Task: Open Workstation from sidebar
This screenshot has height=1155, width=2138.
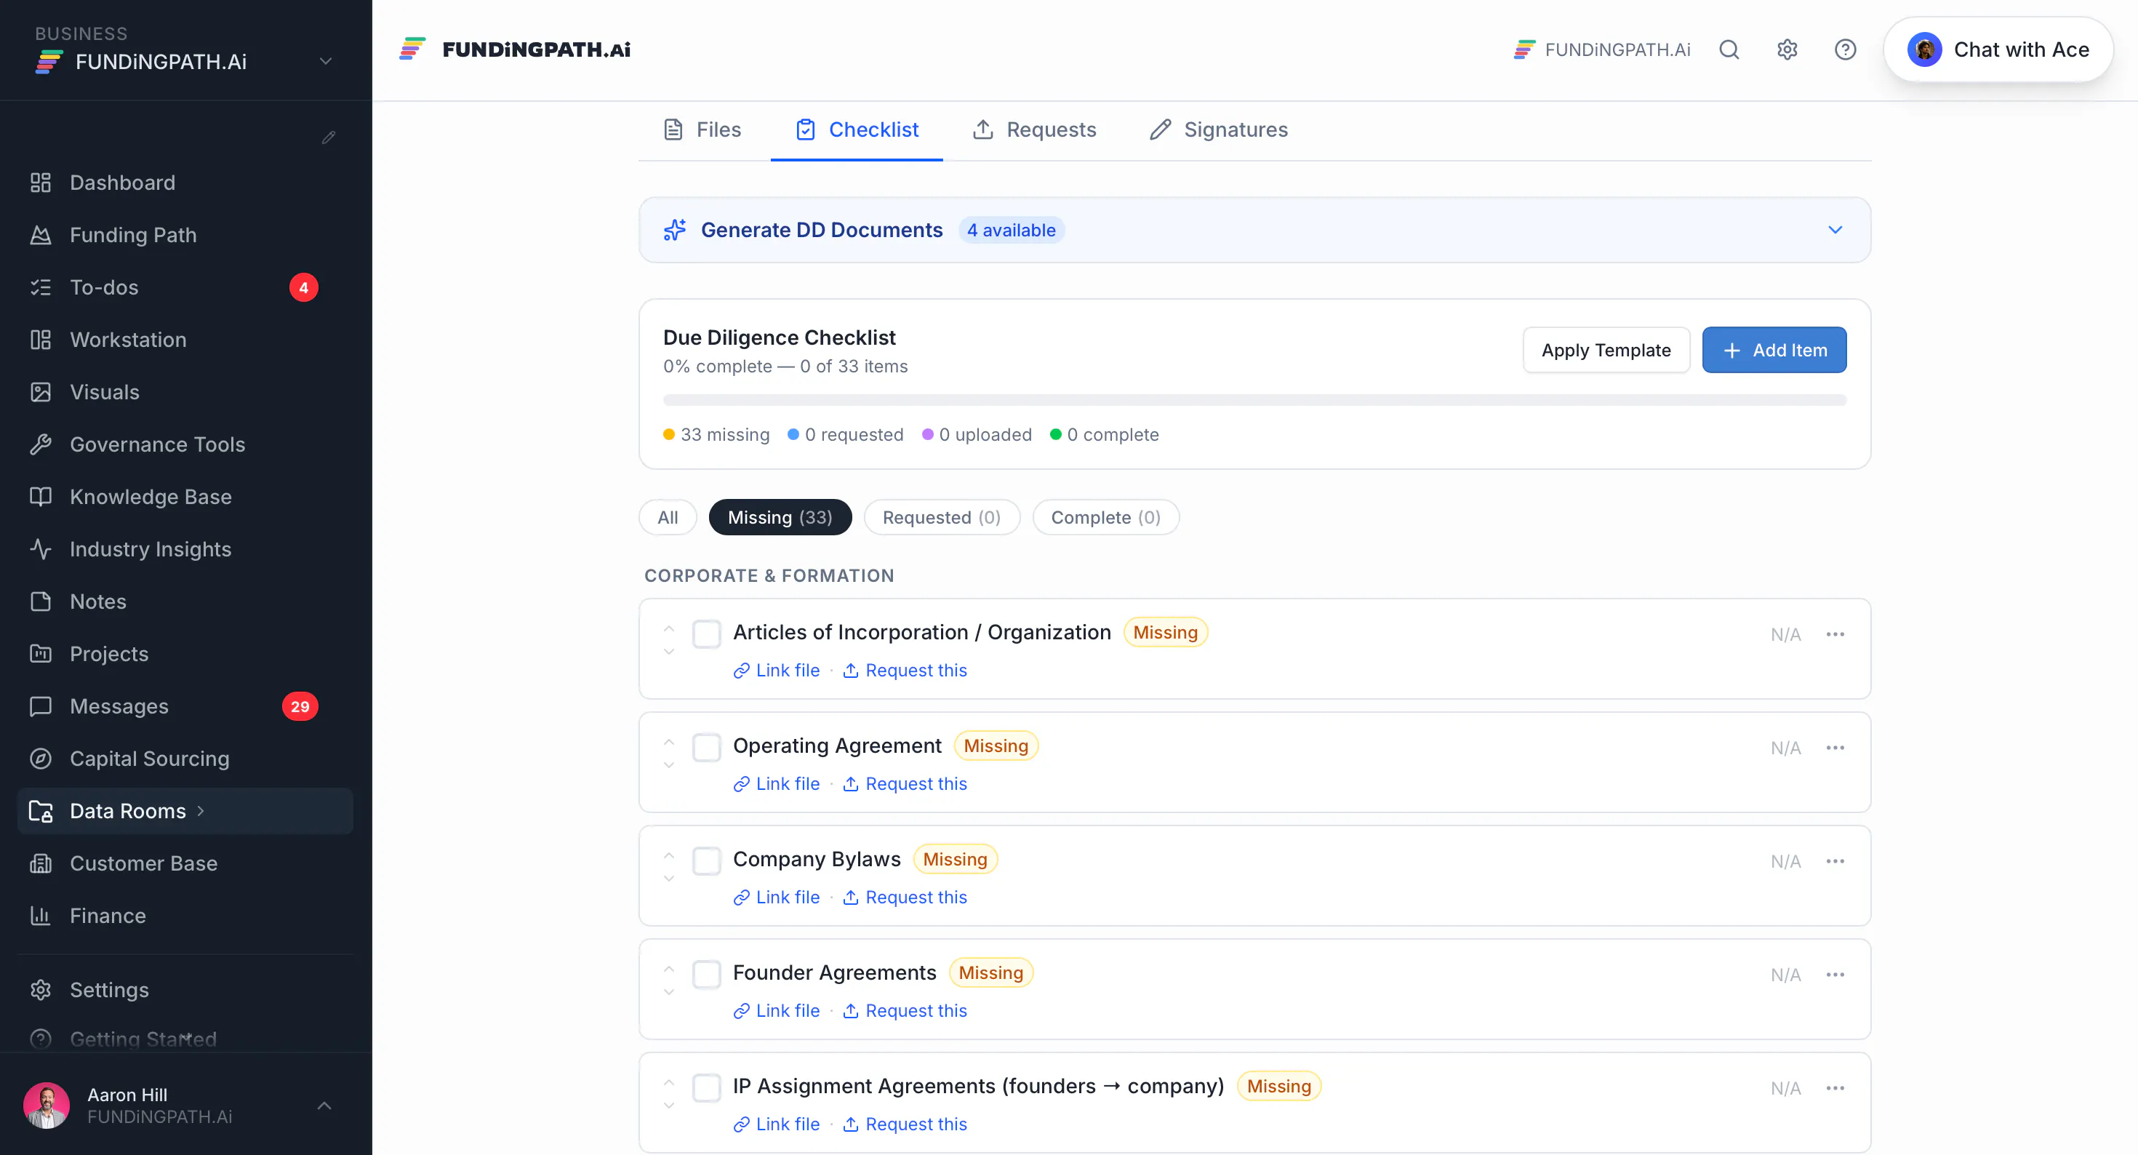Action: point(186,340)
